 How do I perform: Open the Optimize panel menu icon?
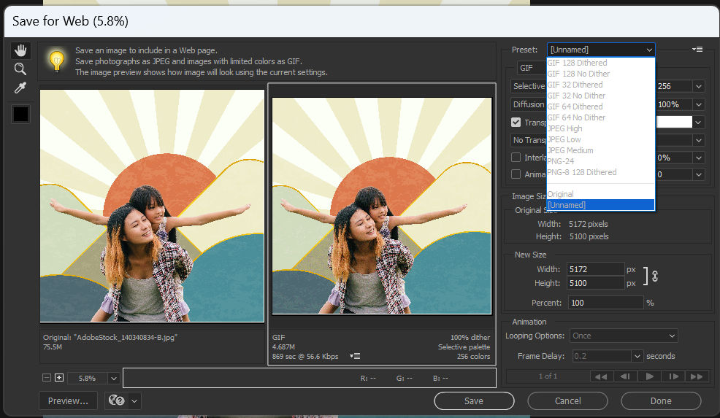[697, 50]
